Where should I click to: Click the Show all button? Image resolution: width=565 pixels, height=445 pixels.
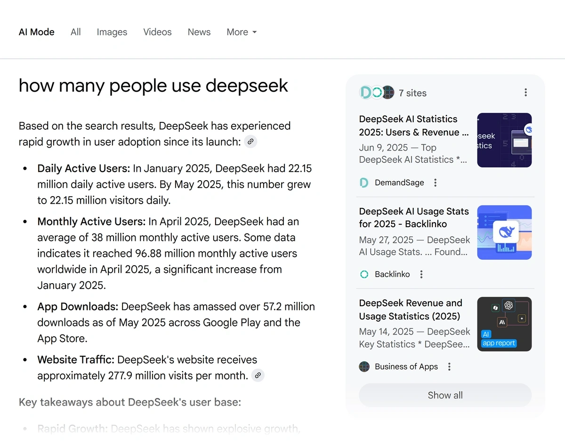click(445, 395)
